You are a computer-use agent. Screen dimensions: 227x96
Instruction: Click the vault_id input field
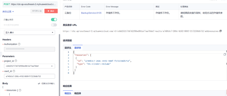29,76
